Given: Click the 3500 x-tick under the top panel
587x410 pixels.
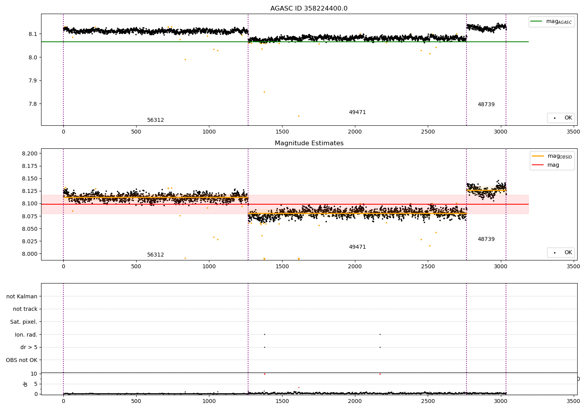Looking at the screenshot, I should point(573,132).
